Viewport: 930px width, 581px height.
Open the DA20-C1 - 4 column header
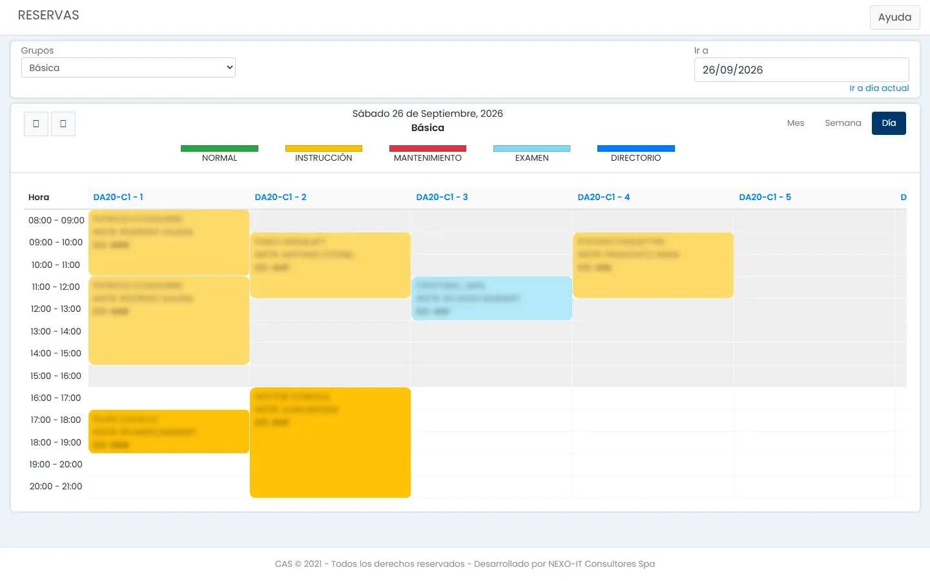[x=603, y=198]
